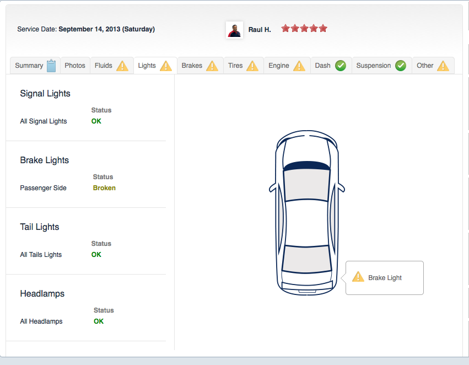Click the OK status for All Headlamps
Viewport: 469px width, 365px height.
(99, 321)
